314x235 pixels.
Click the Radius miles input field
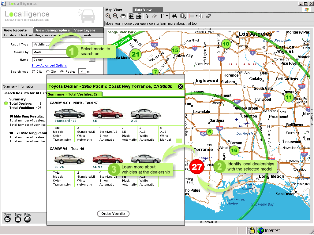(82, 71)
